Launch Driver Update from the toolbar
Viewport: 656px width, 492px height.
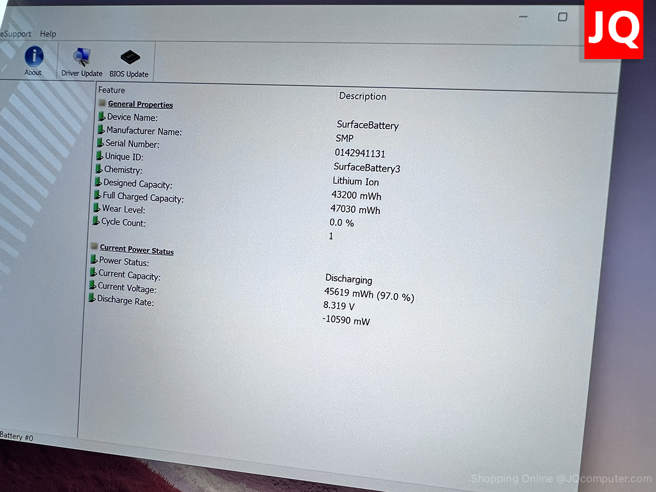[82, 62]
